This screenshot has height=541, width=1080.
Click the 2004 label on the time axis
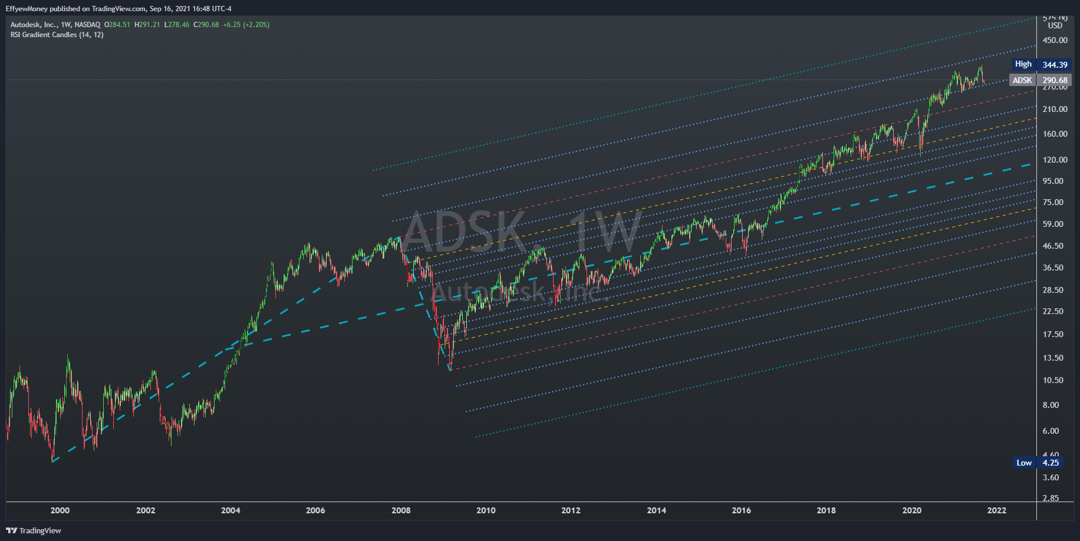tap(231, 510)
